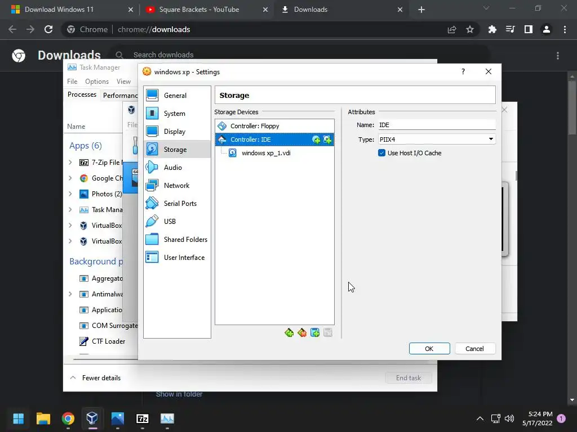Open new Chrome tab
The image size is (577, 432).
pos(421,10)
